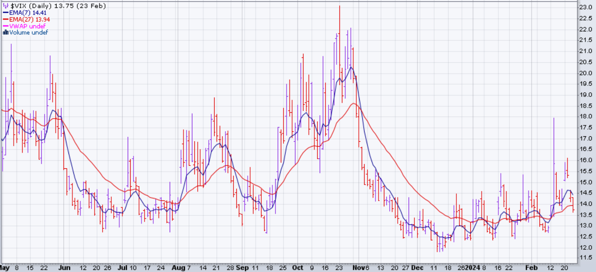The width and height of the screenshot is (596, 272).
Task: Click the Jun label on date axis
Action: pyautogui.click(x=64, y=268)
